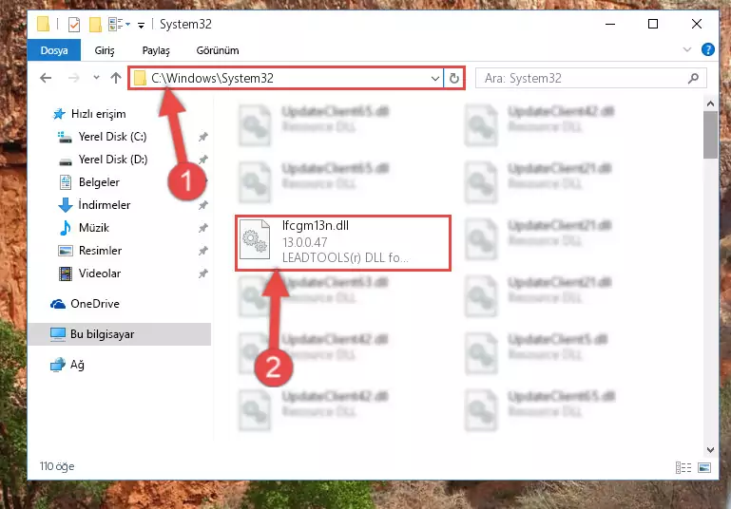731x509 pixels.
Task: Click the scrollbar up arrow
Action: 710,104
